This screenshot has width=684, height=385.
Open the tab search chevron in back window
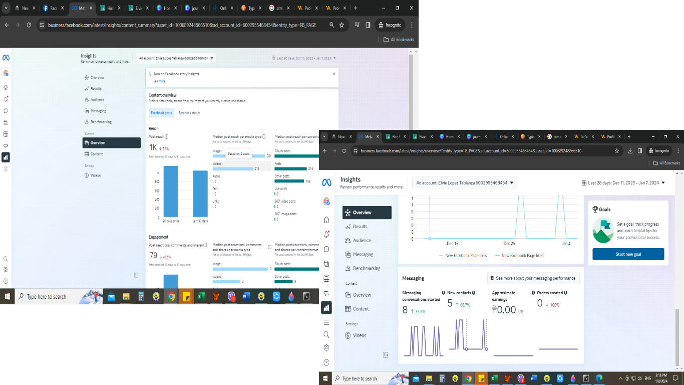[x=6, y=8]
